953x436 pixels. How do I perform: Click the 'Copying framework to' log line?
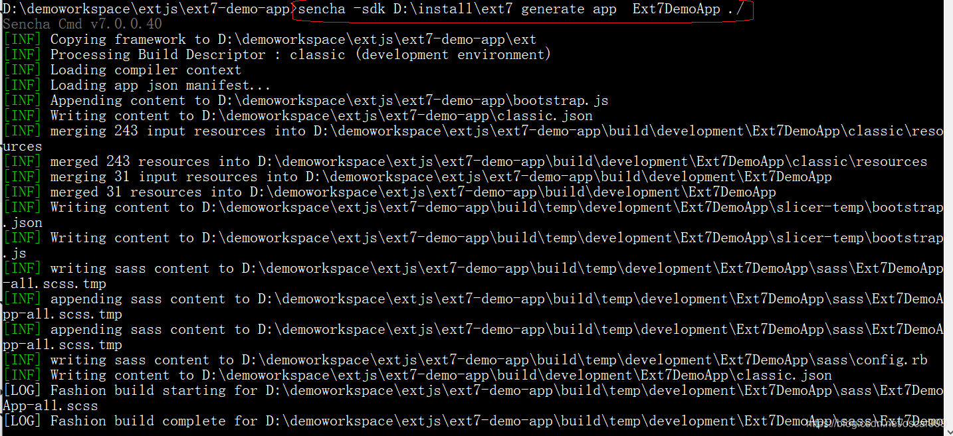tap(270, 39)
